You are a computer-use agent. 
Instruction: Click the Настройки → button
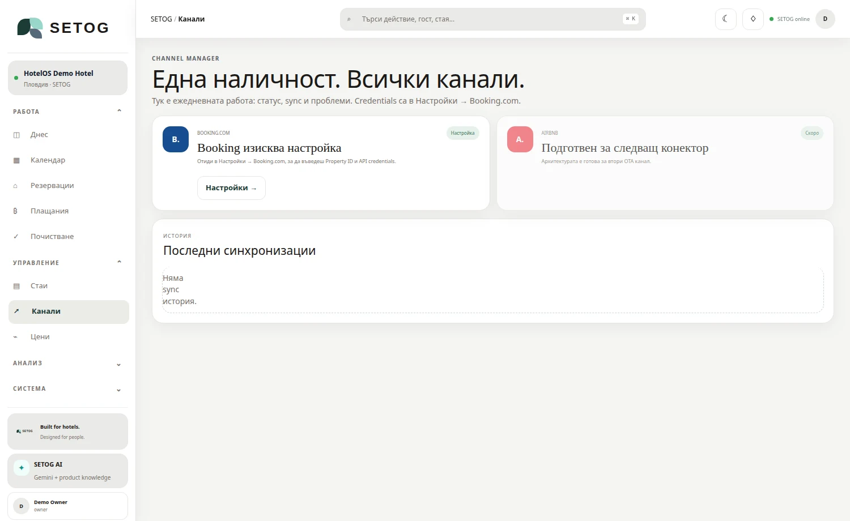click(x=231, y=188)
